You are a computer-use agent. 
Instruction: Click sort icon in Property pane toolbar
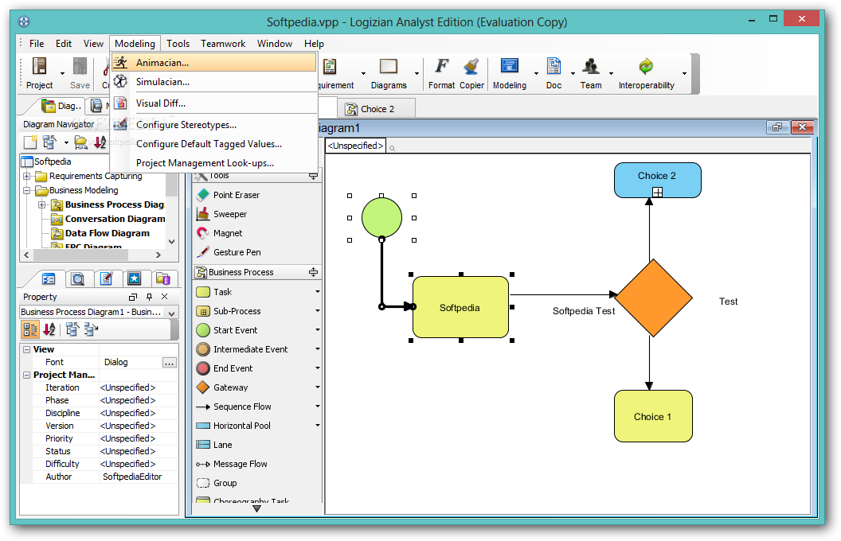49,329
